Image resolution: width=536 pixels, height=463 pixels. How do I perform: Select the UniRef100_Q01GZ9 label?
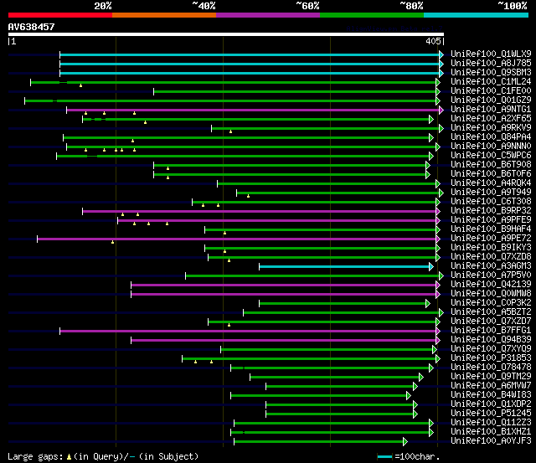[491, 100]
